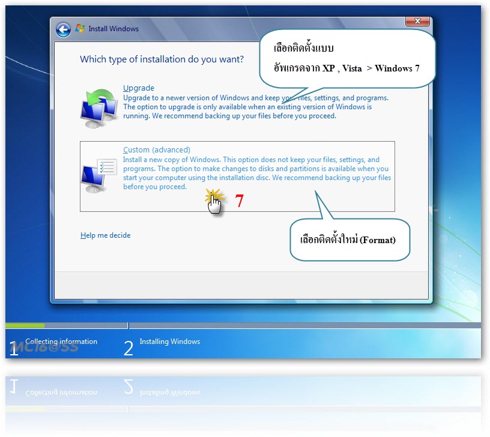Click 'Which type of installation do you want?' heading

coord(162,59)
